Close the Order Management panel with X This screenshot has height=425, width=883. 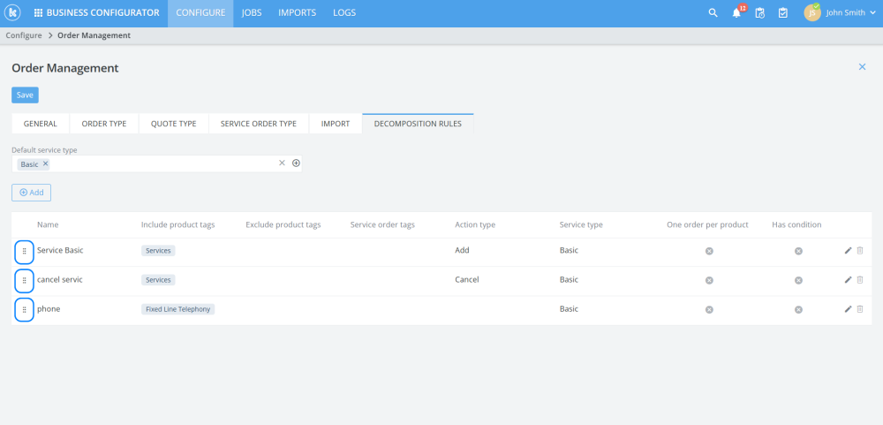tap(862, 66)
